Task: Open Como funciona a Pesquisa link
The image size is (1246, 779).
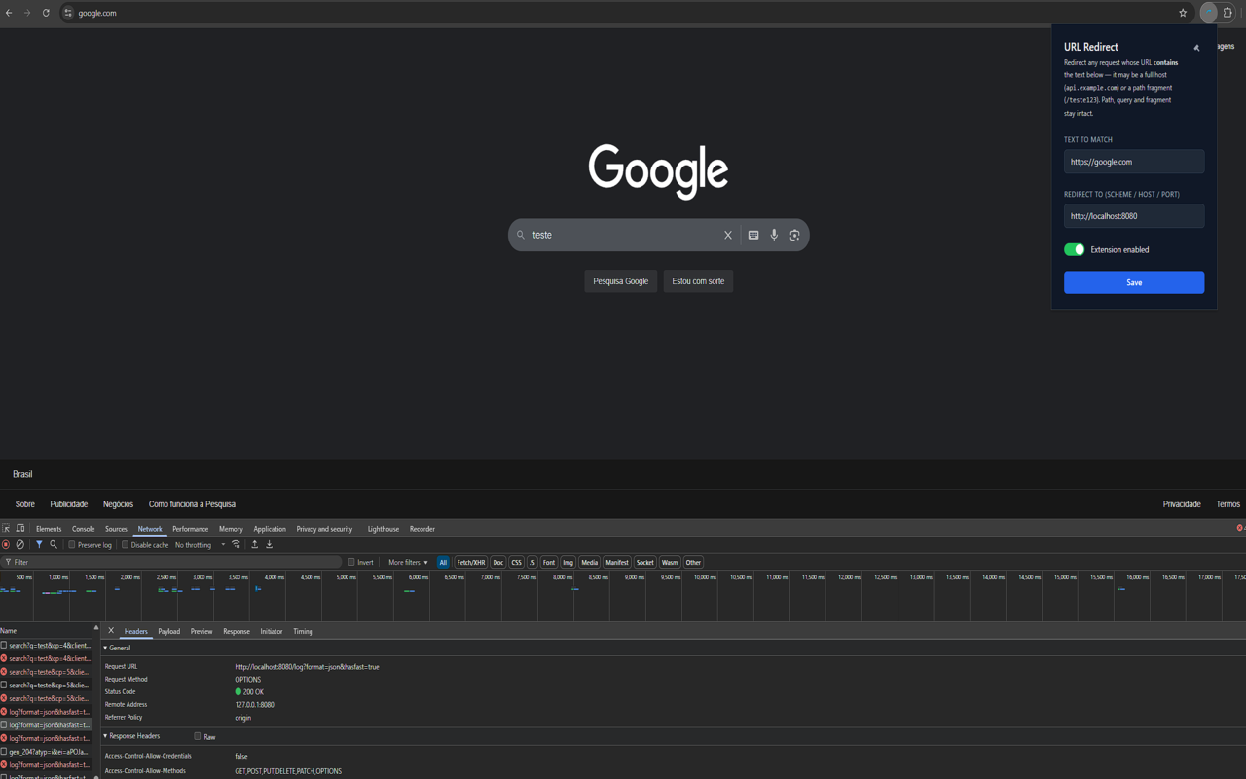Action: click(192, 504)
